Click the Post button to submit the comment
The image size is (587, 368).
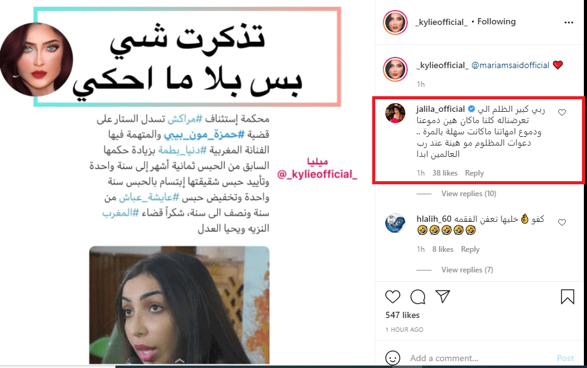coord(565,358)
